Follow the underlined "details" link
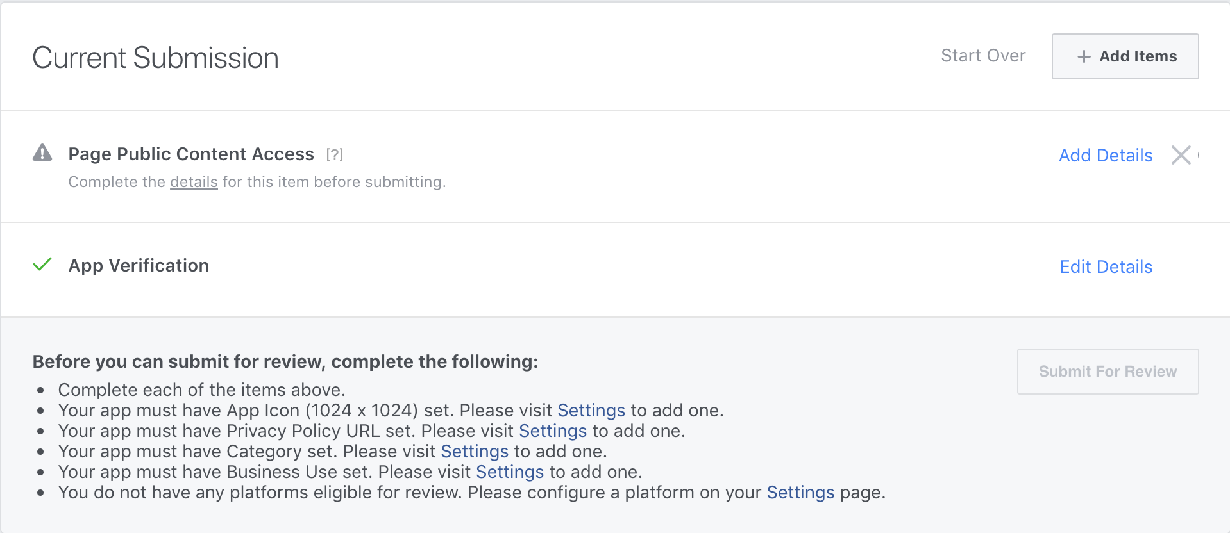1230x533 pixels. 194,182
